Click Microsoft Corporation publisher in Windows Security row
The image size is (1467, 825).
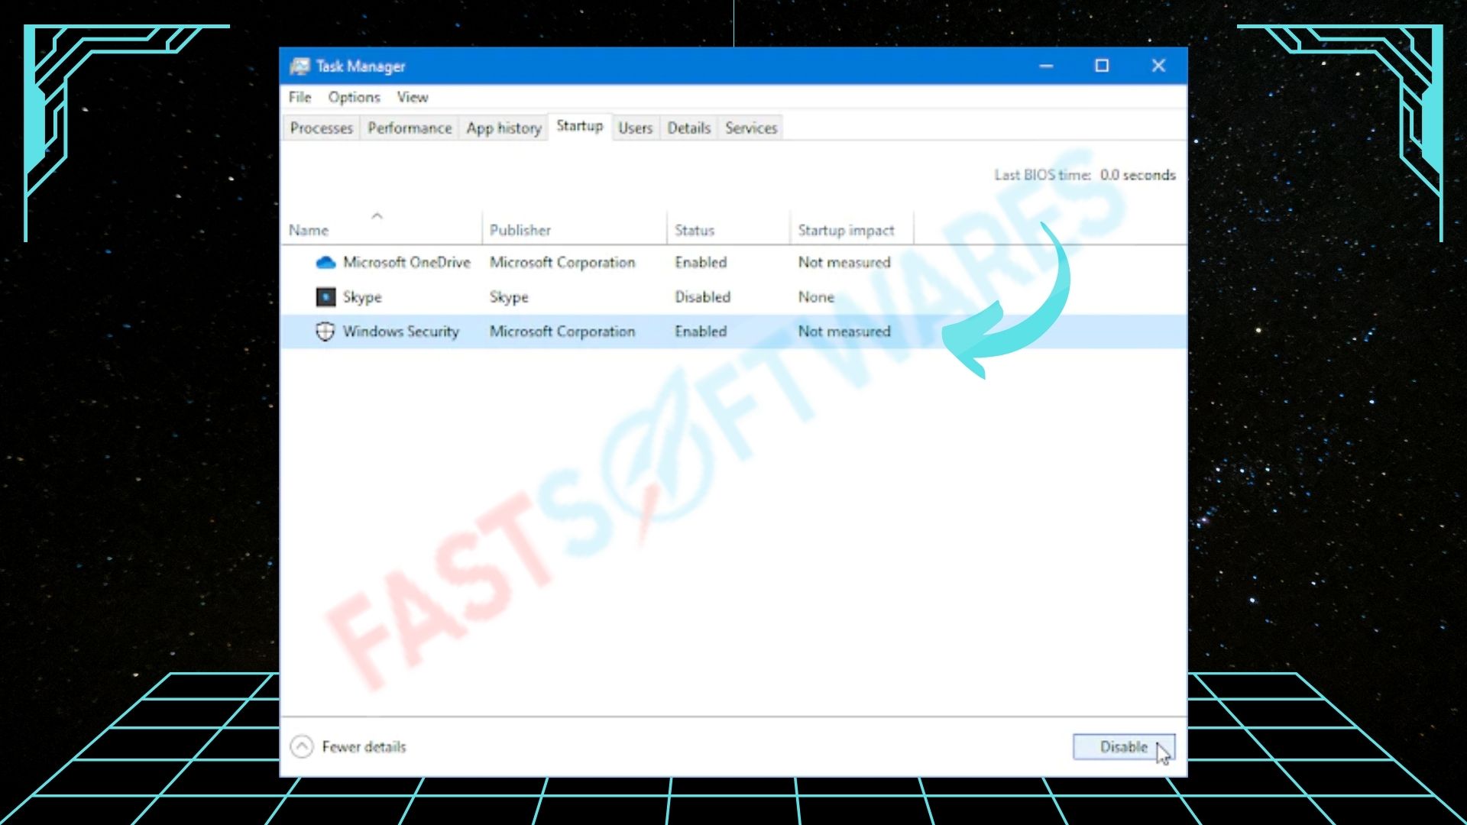[562, 332]
